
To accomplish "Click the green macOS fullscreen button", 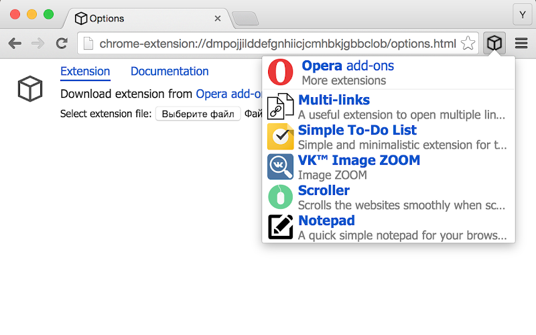I will pos(48,14).
